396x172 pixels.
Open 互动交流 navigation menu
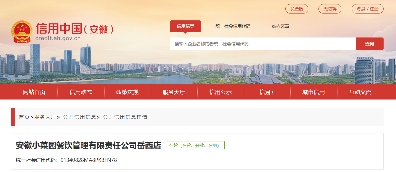(360, 92)
